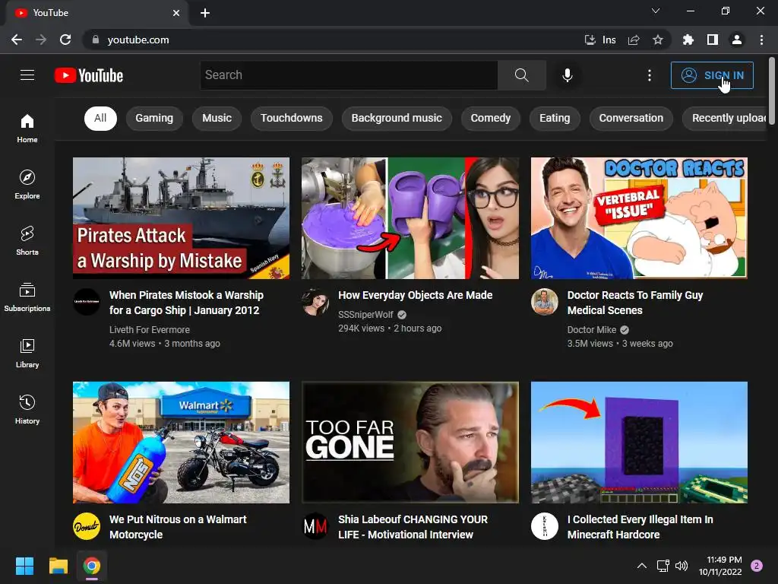Open the volume speaker tray icon
The image size is (778, 584).
pyautogui.click(x=682, y=566)
